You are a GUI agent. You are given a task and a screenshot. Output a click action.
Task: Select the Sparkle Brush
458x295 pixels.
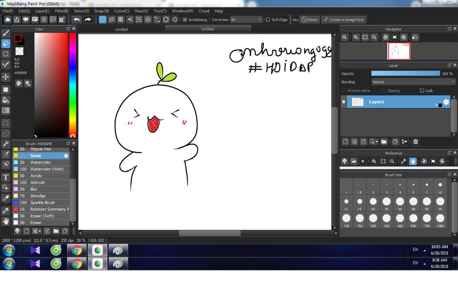point(41,203)
